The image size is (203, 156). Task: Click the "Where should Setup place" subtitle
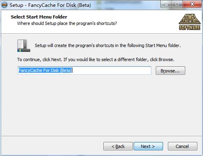click(67, 23)
